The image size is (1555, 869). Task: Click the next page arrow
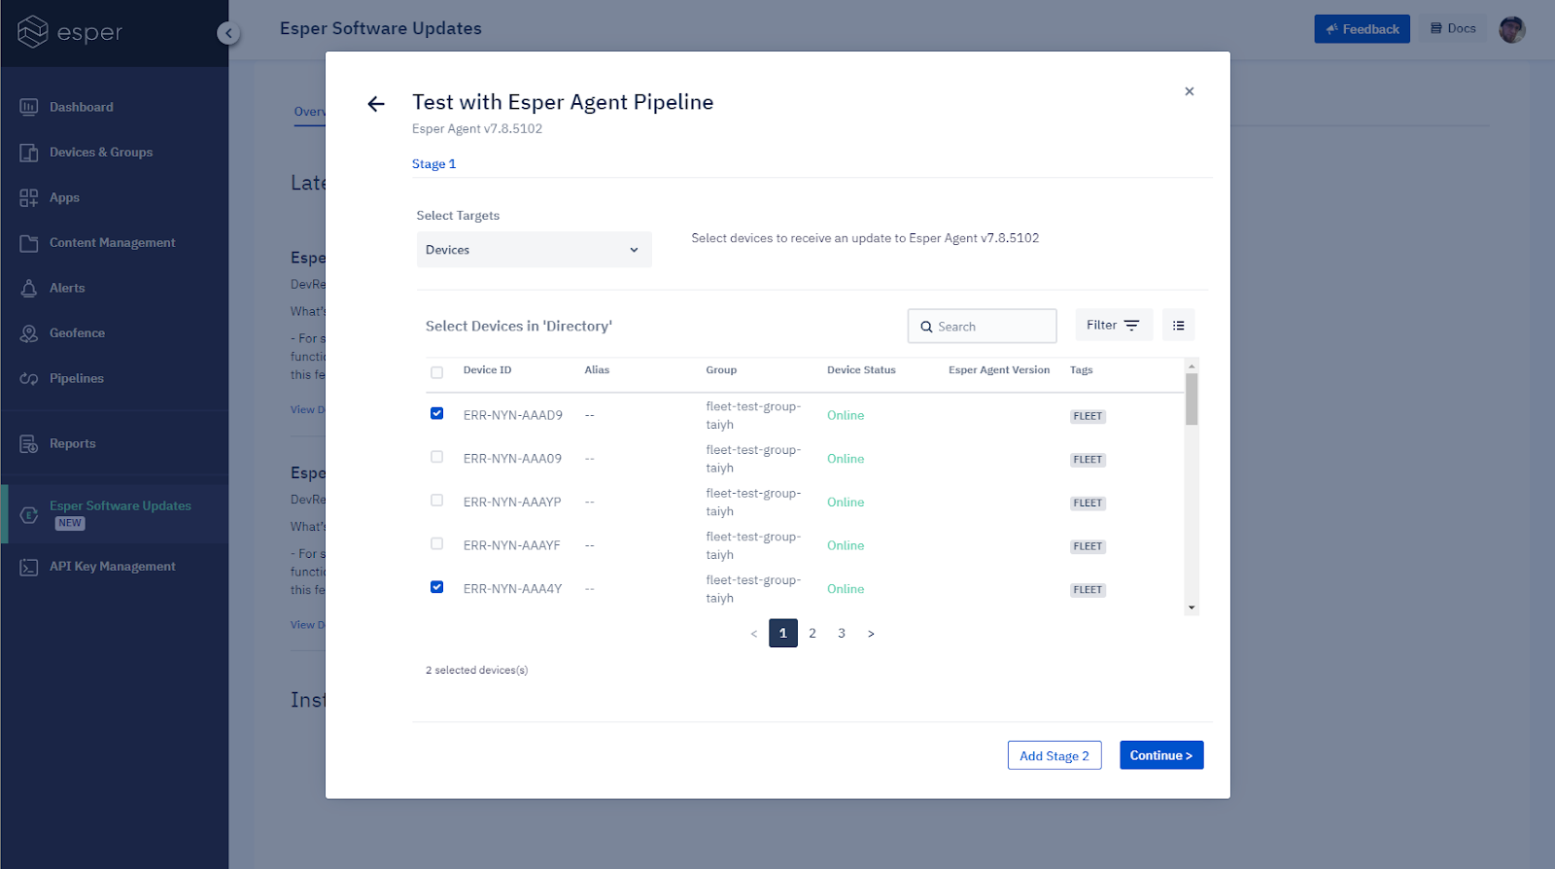[871, 634]
